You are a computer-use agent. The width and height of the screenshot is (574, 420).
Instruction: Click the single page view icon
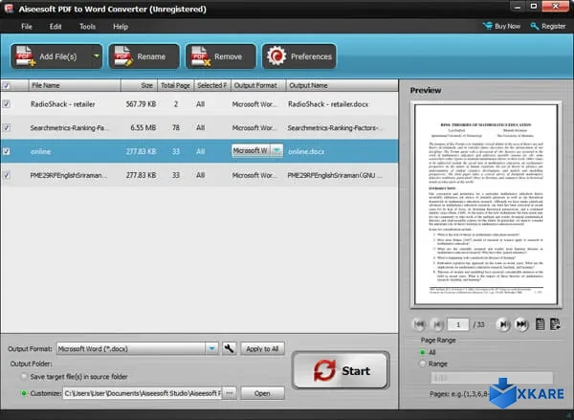pyautogui.click(x=540, y=324)
